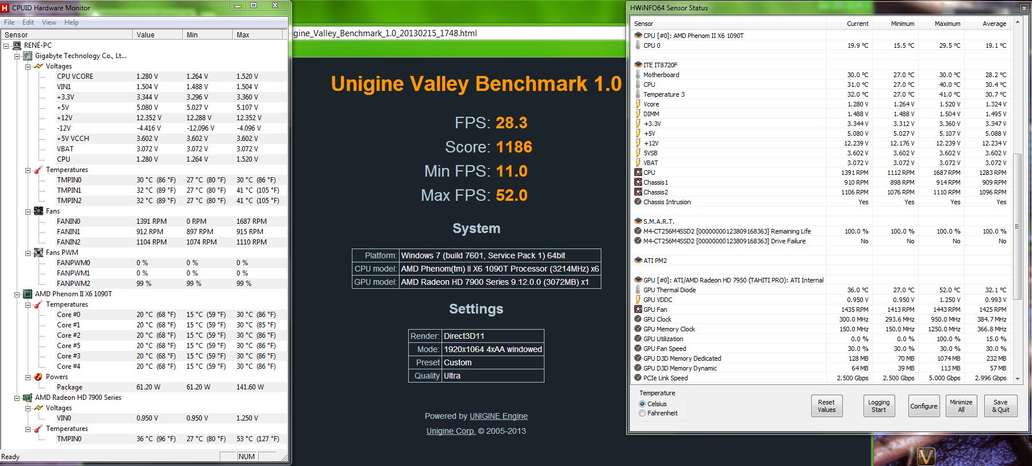The height and width of the screenshot is (466, 1032).
Task: Collapse the Powers node
Action: (x=28, y=377)
